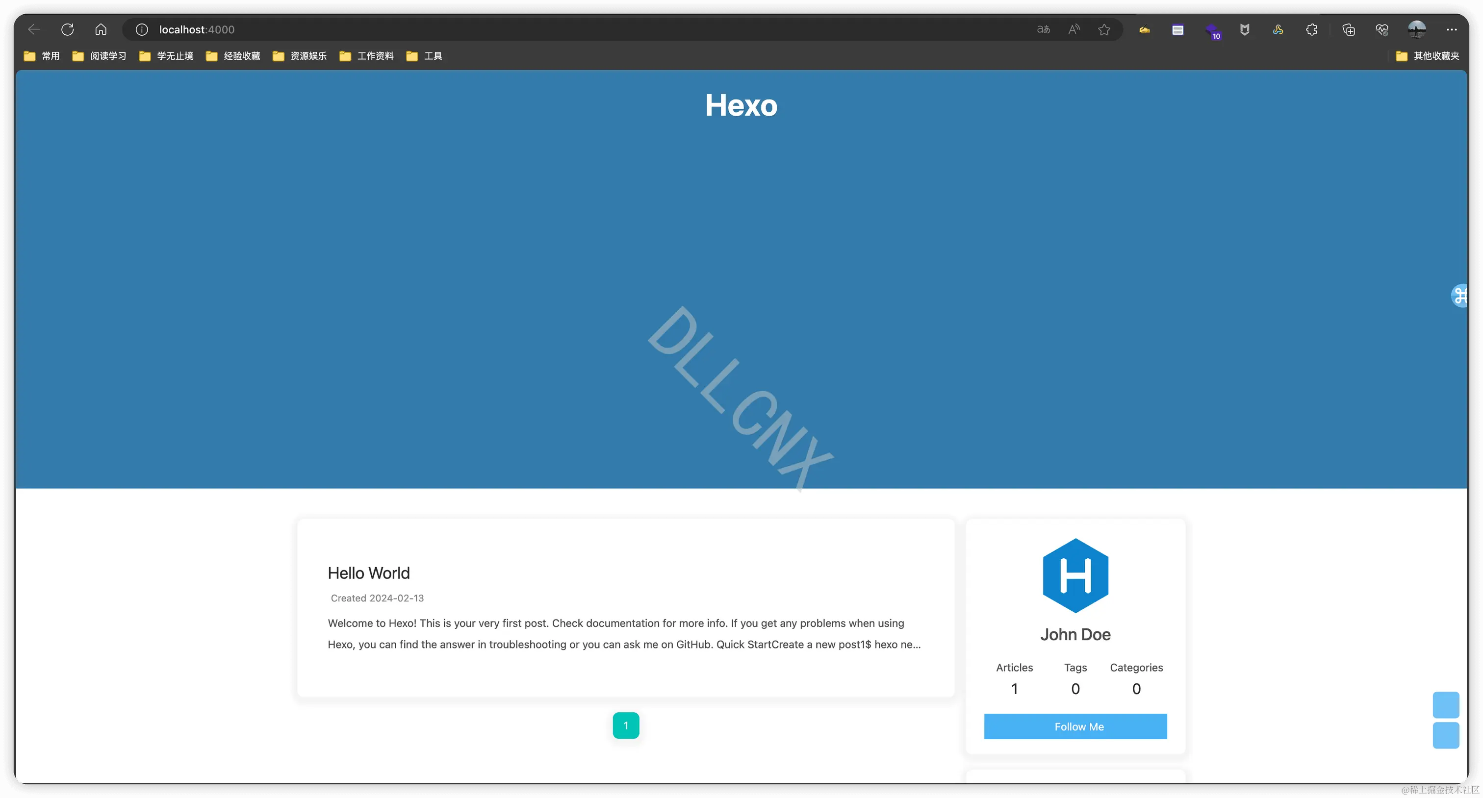This screenshot has width=1483, height=798.
Task: Open the 阅读学习 bookmarks folder
Action: pyautogui.click(x=99, y=56)
